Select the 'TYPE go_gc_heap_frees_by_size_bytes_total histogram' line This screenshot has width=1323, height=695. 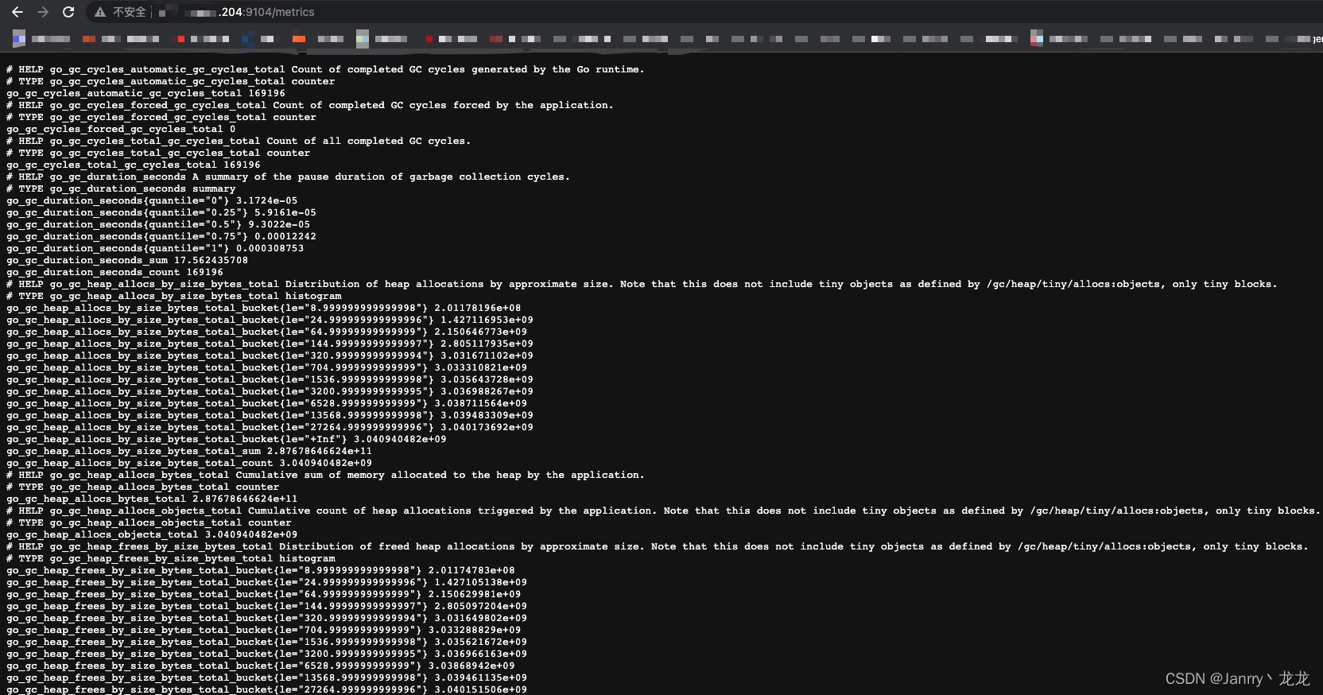[171, 559]
